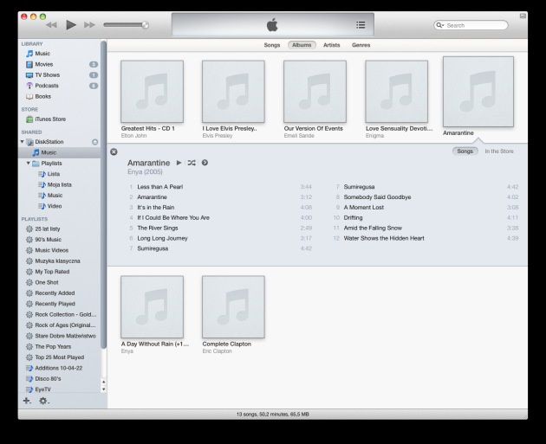Show the Songs view in album panel
Image resolution: width=546 pixels, height=444 pixels.
(465, 151)
